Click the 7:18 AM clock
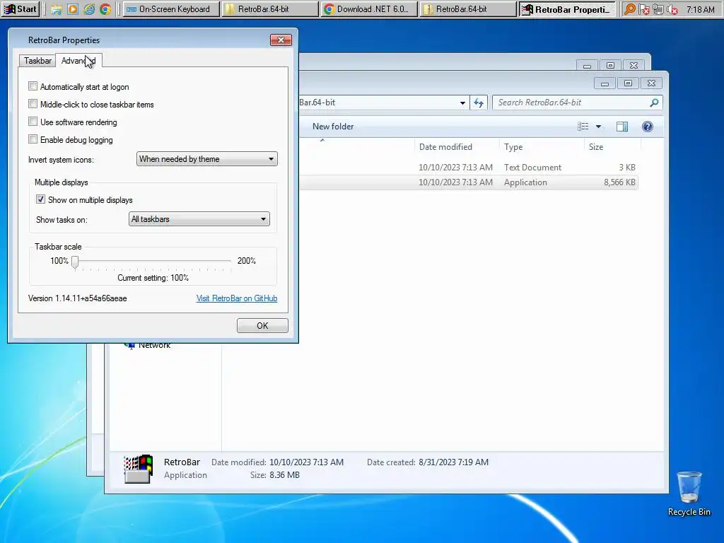The image size is (724, 543). coord(700,9)
